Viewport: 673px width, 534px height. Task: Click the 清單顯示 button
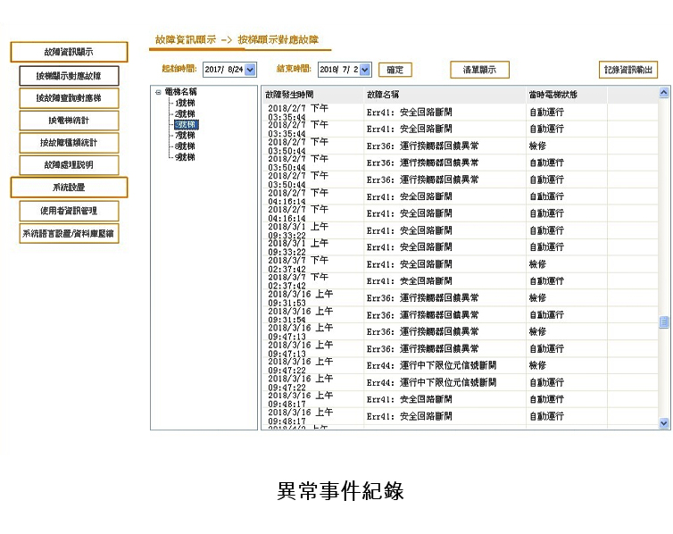pyautogui.click(x=479, y=70)
